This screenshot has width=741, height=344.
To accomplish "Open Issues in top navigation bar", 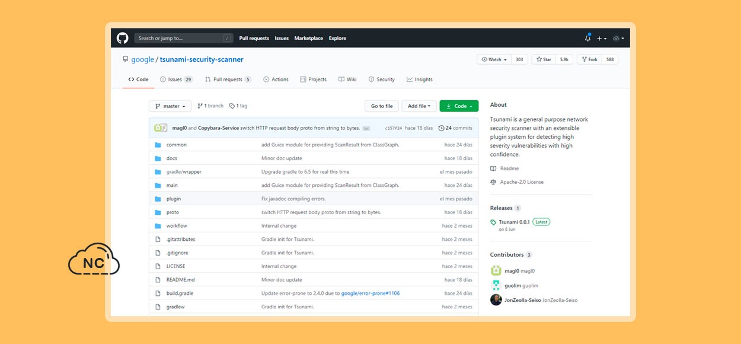I will [282, 38].
